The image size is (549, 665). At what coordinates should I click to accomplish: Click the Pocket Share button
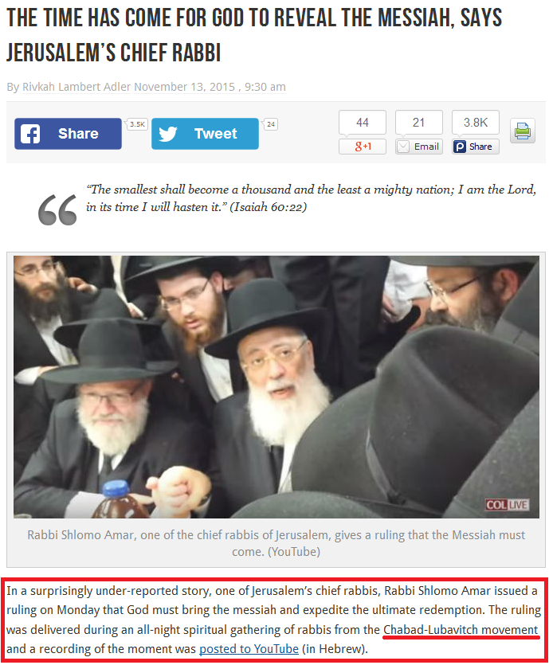coord(475,147)
